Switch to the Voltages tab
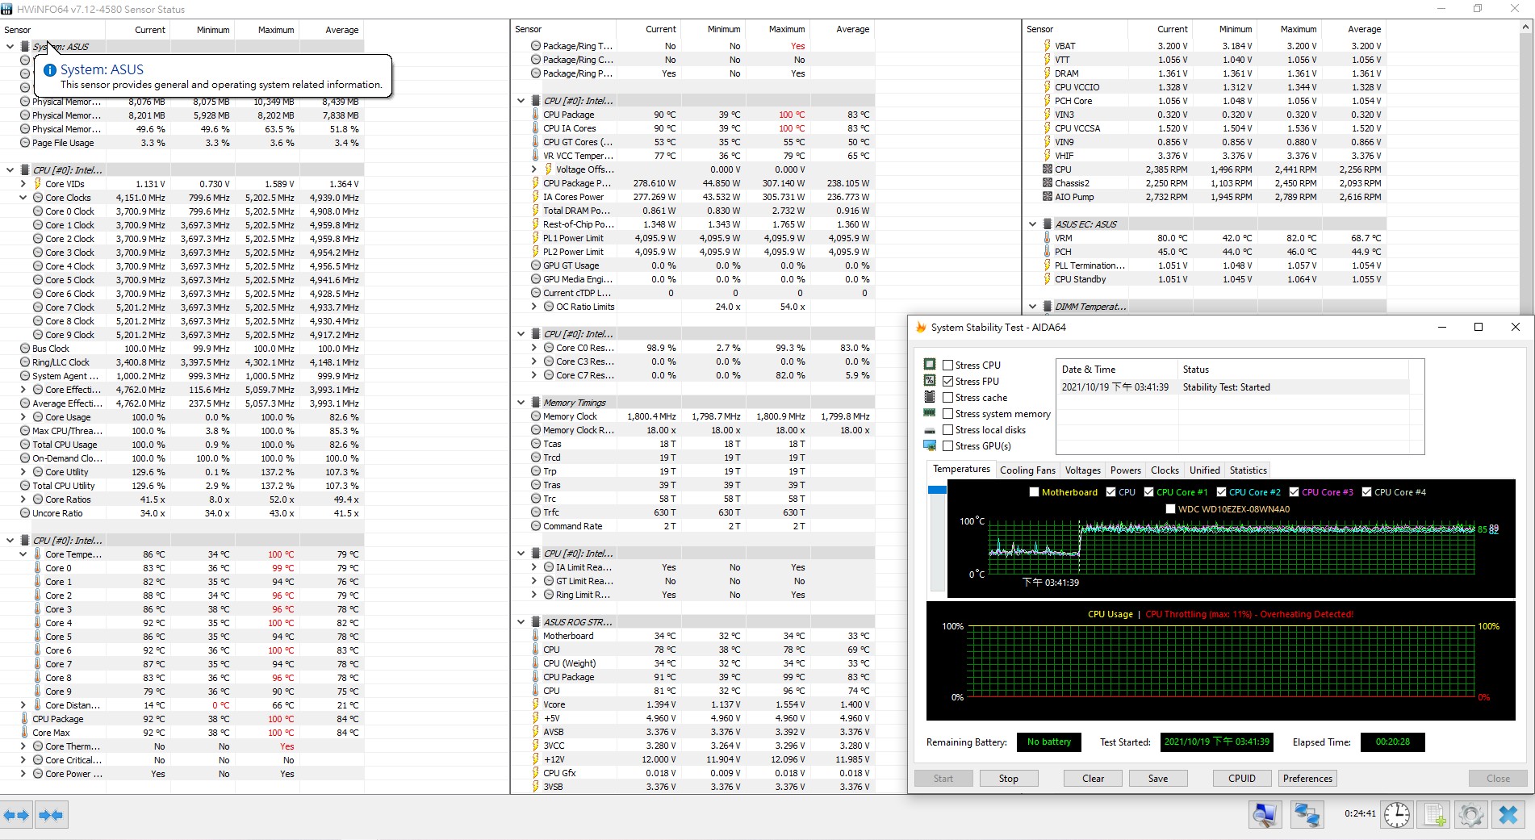The image size is (1535, 840). (1082, 470)
